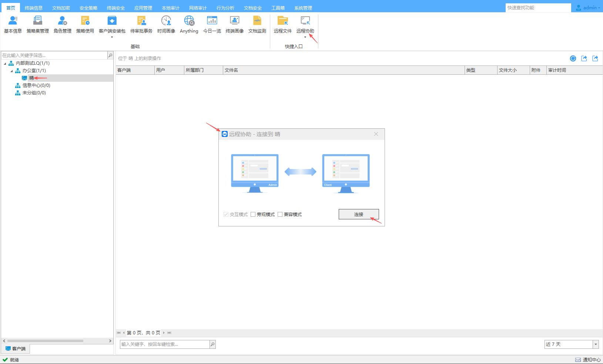The width and height of the screenshot is (603, 364).
Task: Launch the Anything search tool
Action: 189,24
